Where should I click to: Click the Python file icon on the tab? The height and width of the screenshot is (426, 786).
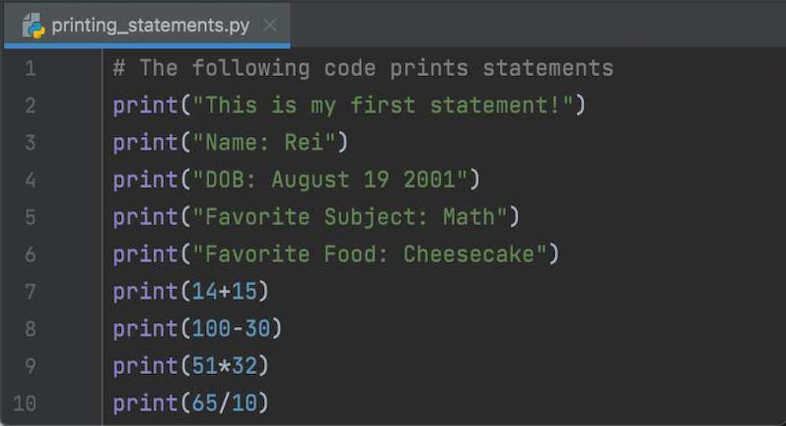[34, 25]
